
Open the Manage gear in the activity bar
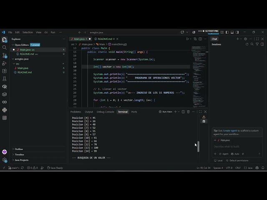click(x=5, y=160)
